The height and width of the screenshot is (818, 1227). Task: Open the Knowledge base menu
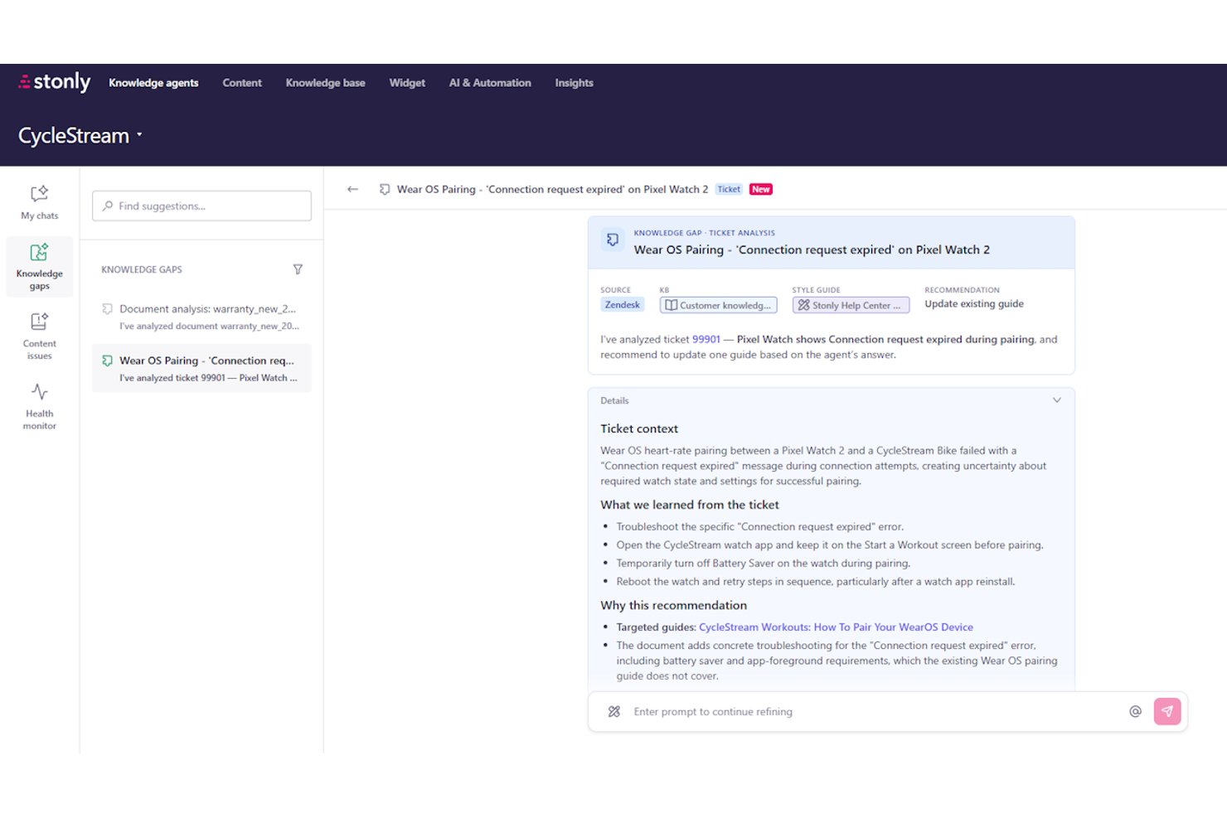click(325, 83)
